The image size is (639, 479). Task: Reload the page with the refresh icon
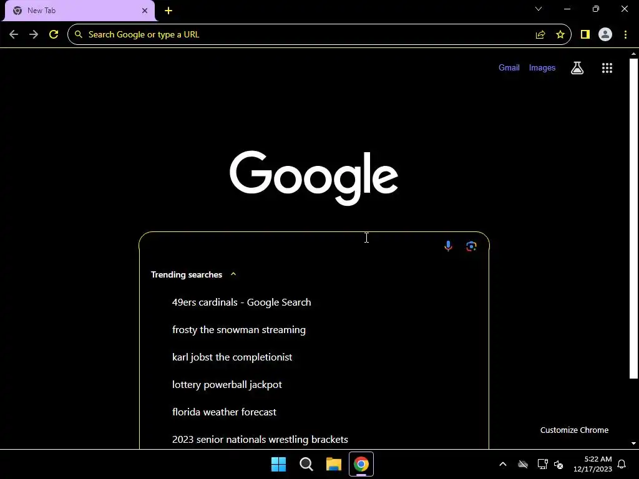pos(54,35)
